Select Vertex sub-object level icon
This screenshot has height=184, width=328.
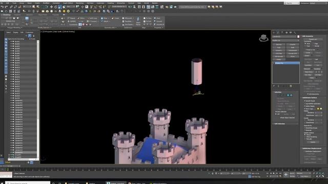pos(278,95)
